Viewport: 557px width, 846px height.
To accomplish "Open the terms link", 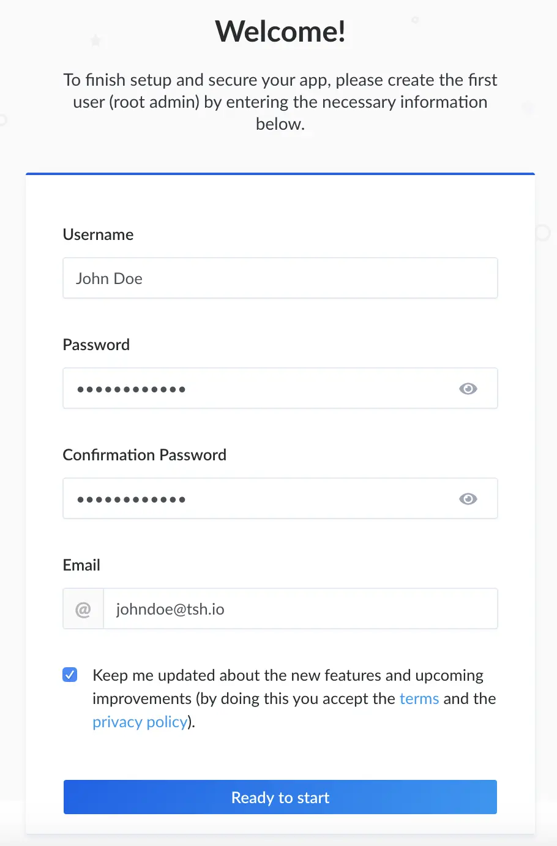I will 419,698.
